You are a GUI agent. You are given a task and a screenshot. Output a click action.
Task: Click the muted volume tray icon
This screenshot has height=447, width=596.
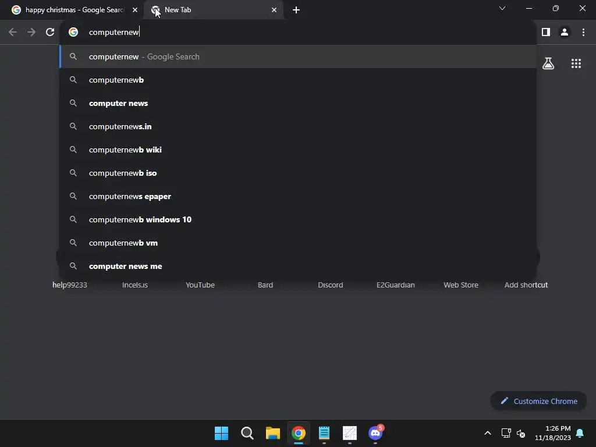pos(521,433)
